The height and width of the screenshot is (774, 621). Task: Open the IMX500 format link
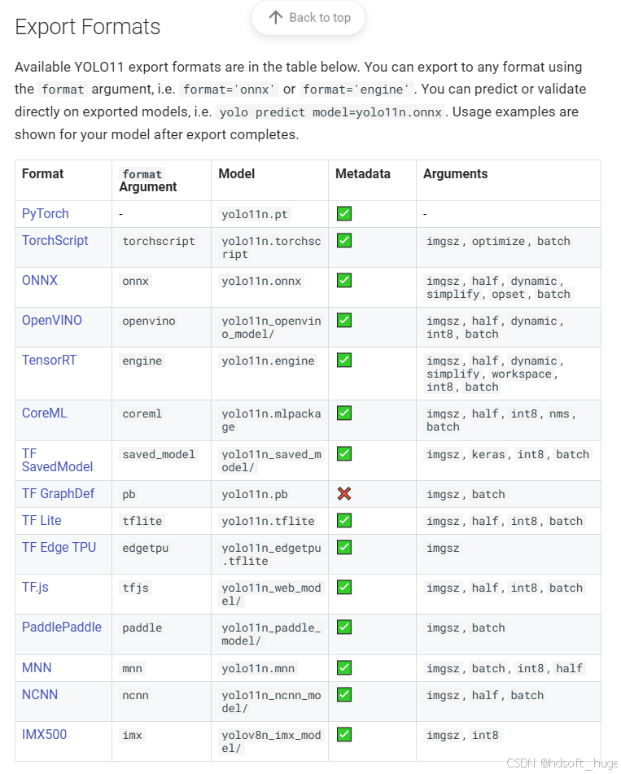tap(45, 734)
